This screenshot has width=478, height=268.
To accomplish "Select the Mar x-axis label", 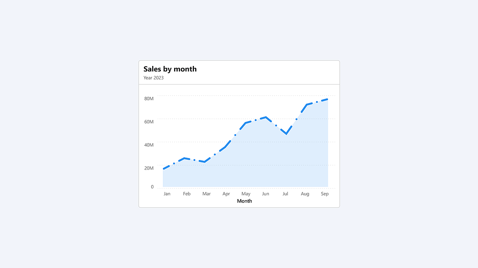I will 206,194.
